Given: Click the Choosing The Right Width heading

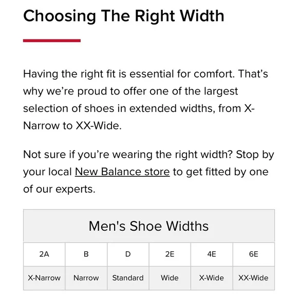Looking at the screenshot, I should (x=123, y=16).
